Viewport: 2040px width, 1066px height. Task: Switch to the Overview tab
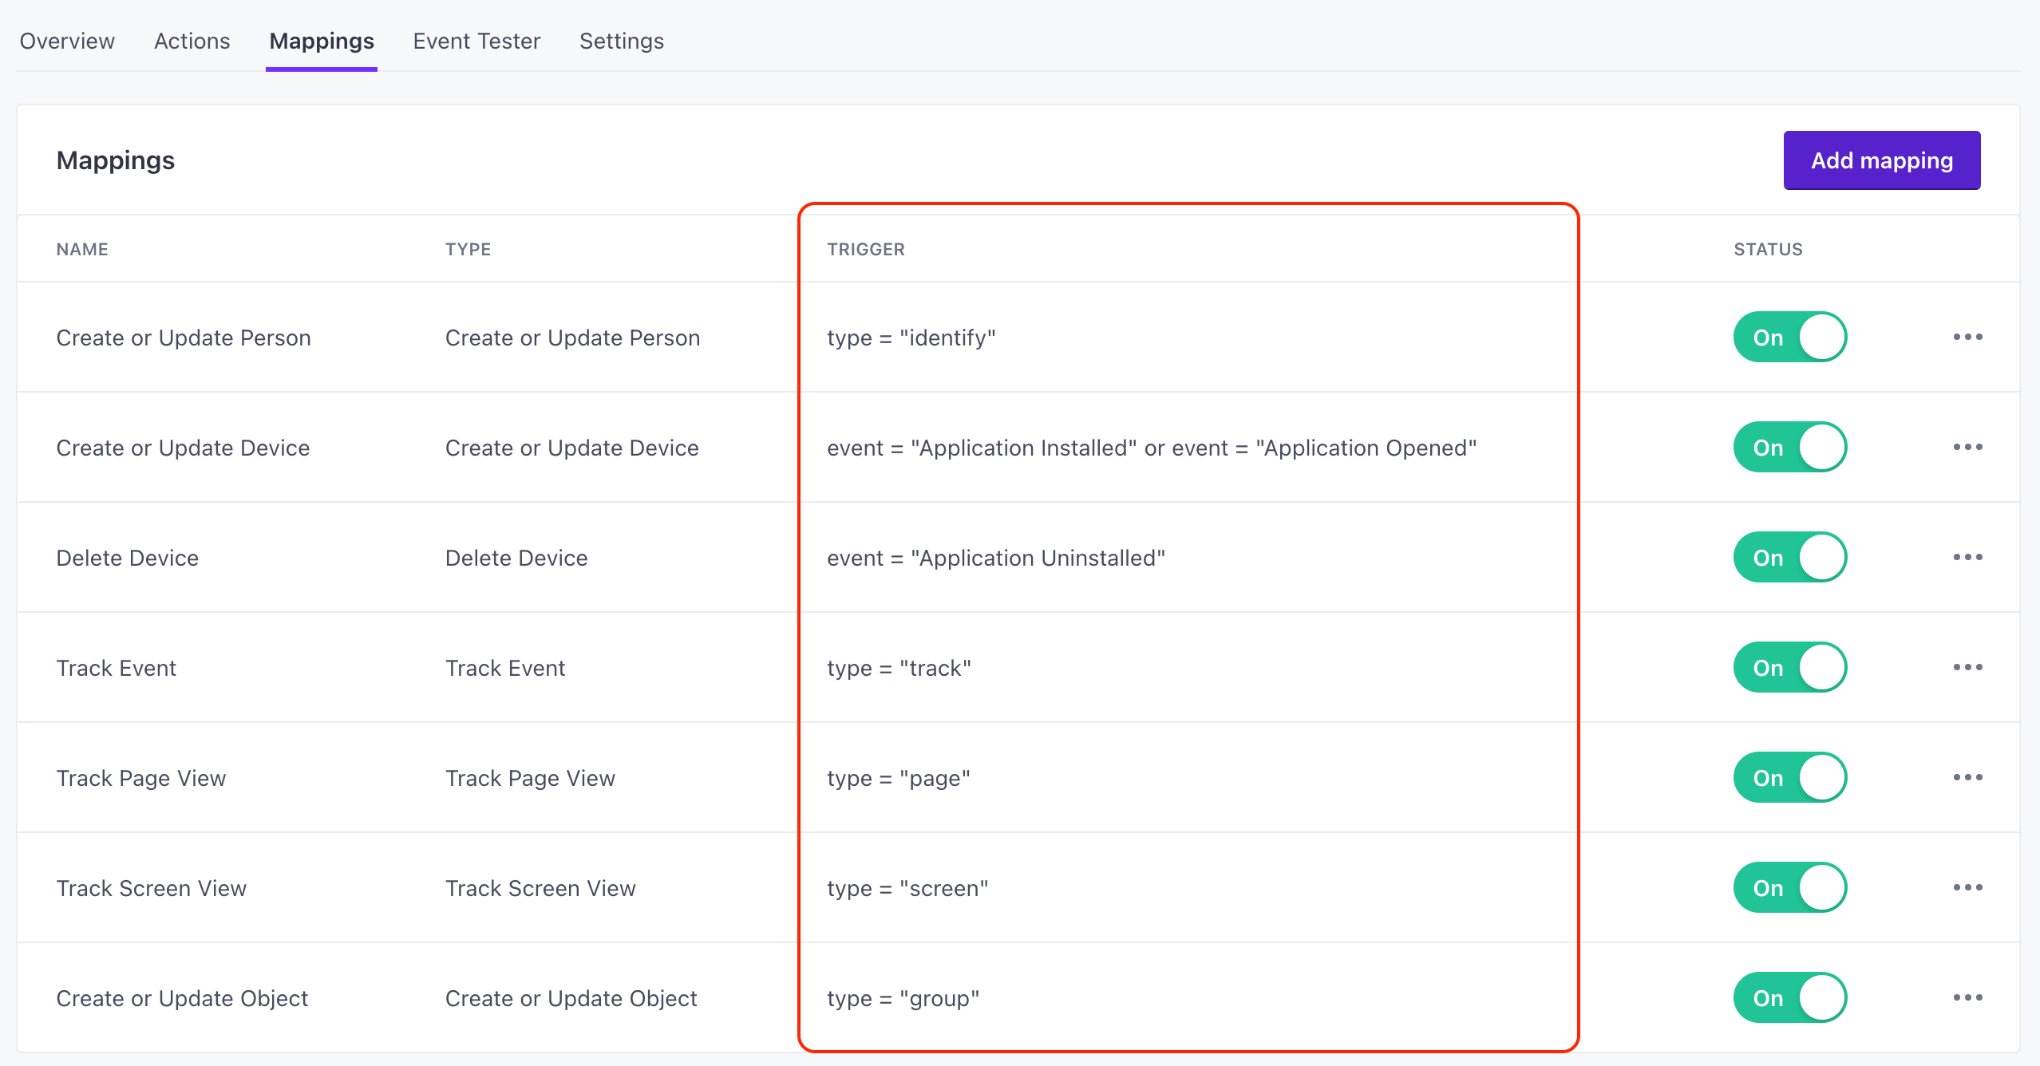click(67, 41)
